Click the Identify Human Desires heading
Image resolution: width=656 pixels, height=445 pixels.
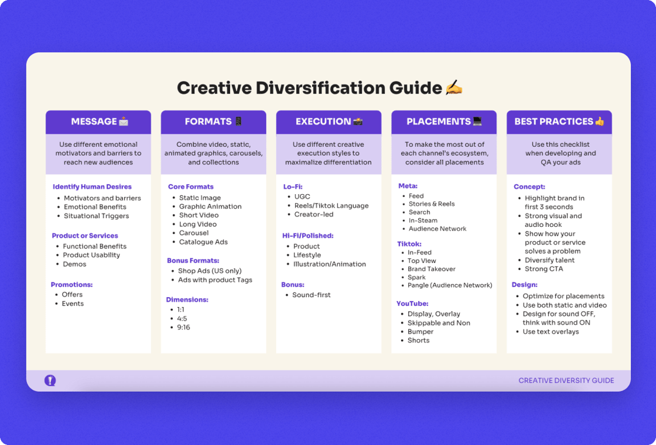(x=92, y=187)
